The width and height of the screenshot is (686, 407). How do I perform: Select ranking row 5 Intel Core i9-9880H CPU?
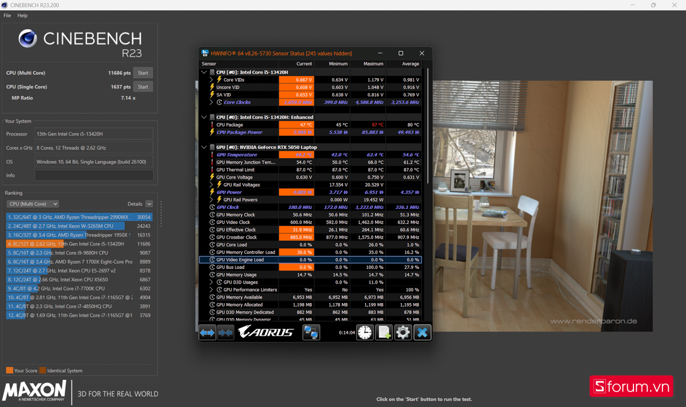[x=79, y=253]
